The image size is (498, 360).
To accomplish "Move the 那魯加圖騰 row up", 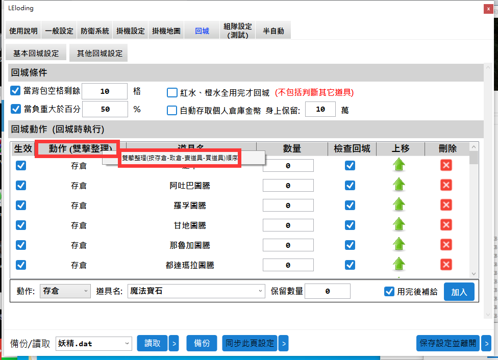I will click(x=399, y=244).
